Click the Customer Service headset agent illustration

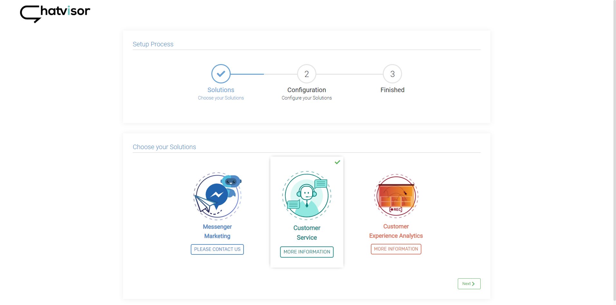click(307, 195)
